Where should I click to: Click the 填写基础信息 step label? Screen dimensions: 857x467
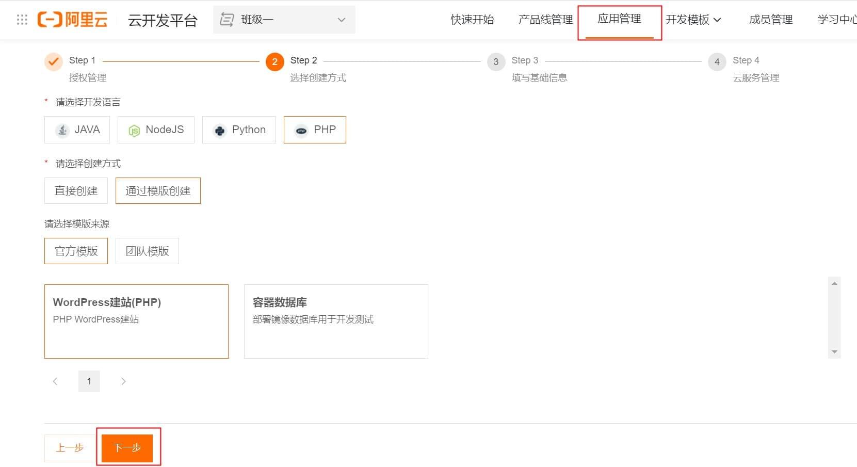(x=539, y=78)
